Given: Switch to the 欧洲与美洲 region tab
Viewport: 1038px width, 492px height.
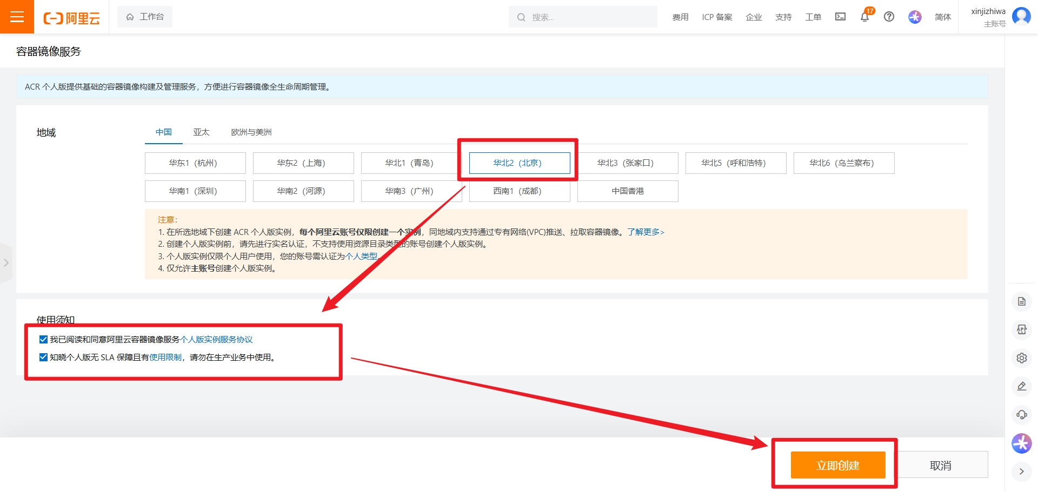Looking at the screenshot, I should (x=251, y=132).
